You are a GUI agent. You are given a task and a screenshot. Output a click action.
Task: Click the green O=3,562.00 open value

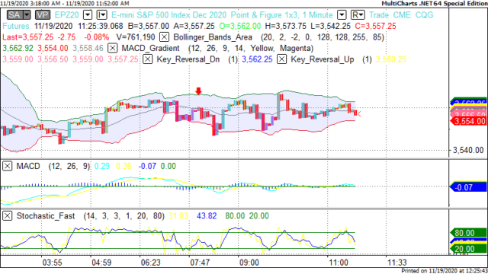(239, 26)
